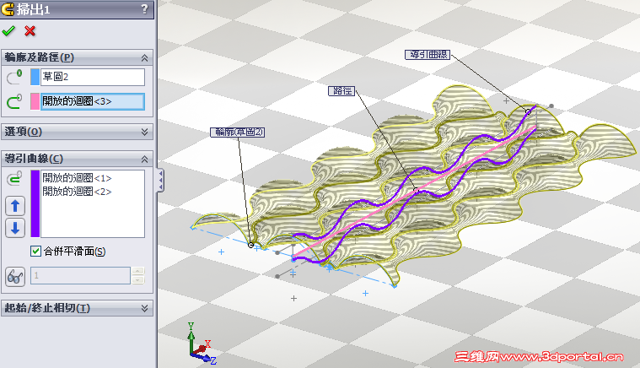Click the profile selection icon beside 草圖2

point(14,77)
